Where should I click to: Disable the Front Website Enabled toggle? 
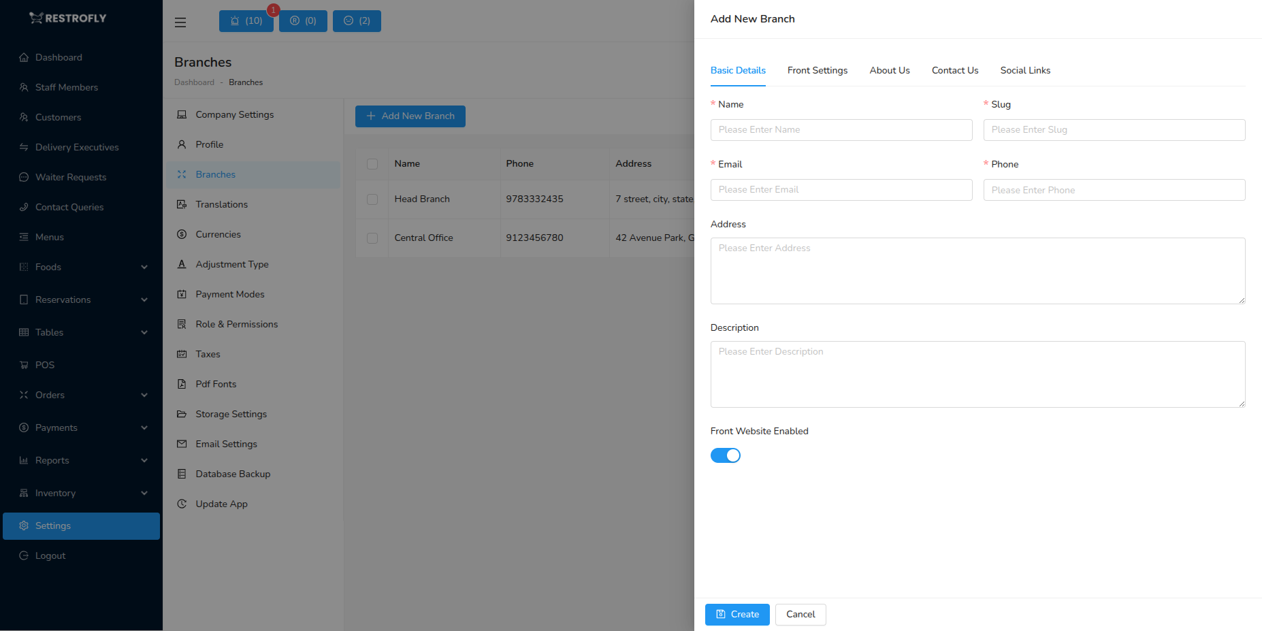(725, 455)
